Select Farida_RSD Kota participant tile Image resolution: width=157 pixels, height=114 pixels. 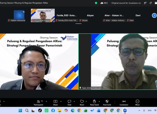click(67, 15)
